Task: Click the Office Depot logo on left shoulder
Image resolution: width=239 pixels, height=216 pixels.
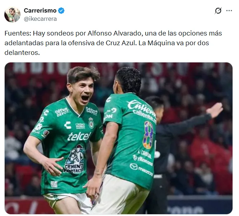Action: click(x=62, y=112)
